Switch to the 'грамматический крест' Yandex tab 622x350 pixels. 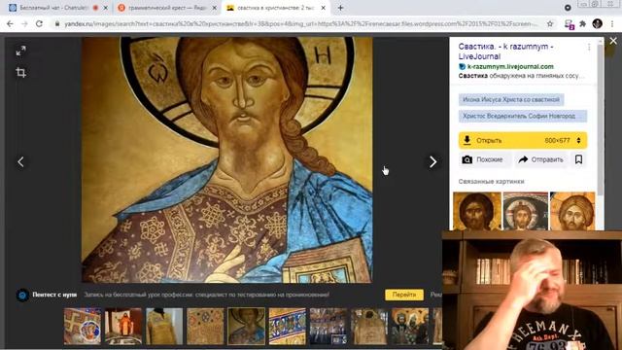(x=166, y=8)
